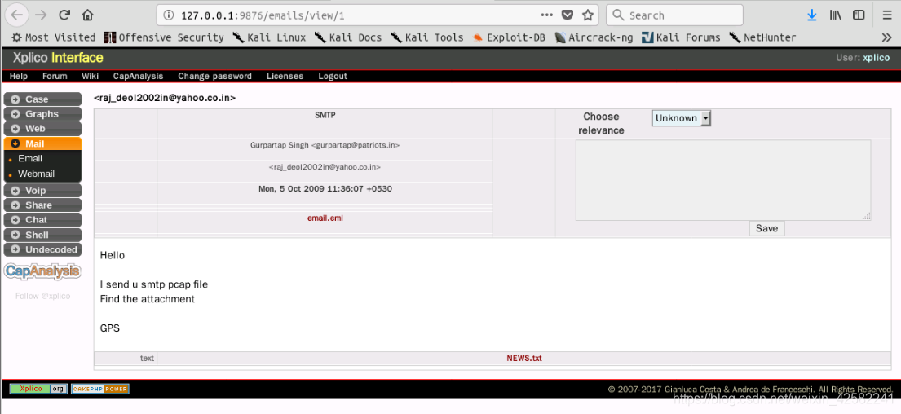Click the relevance comments text area

723,180
